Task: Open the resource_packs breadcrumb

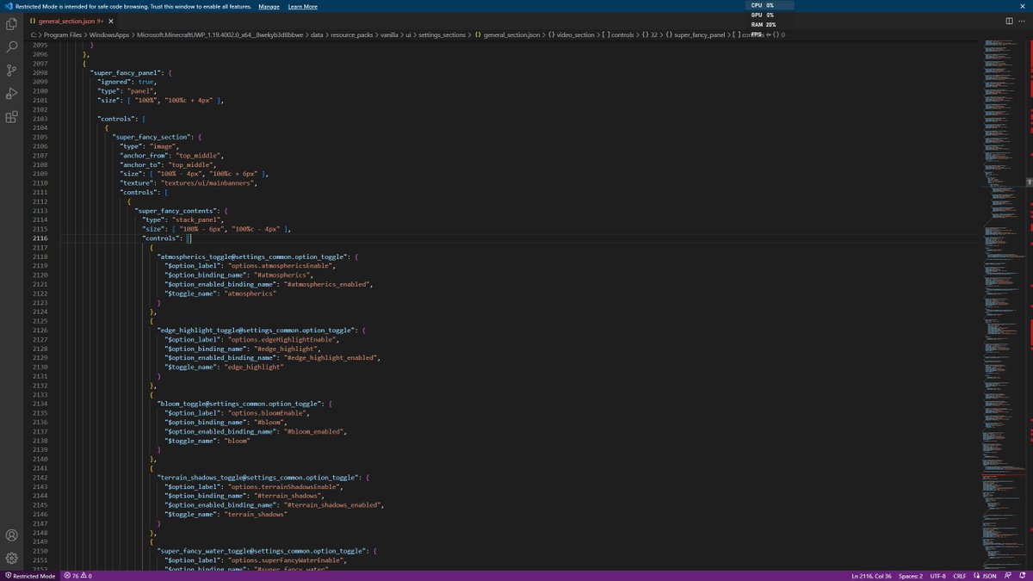Action: [x=353, y=34]
